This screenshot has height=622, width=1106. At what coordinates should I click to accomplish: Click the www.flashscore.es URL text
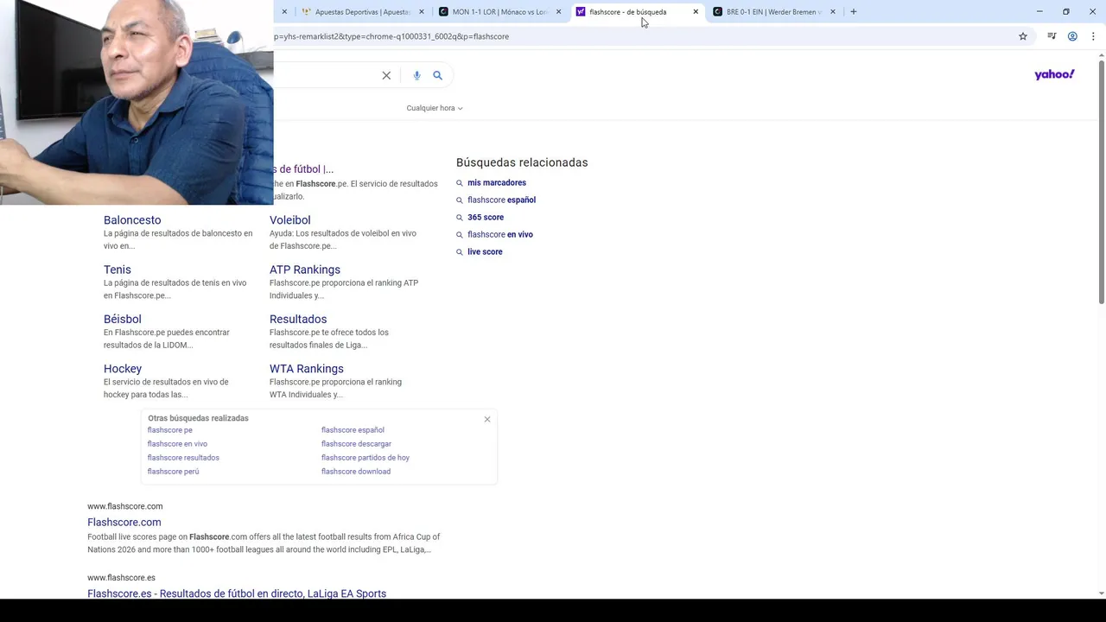click(x=121, y=578)
